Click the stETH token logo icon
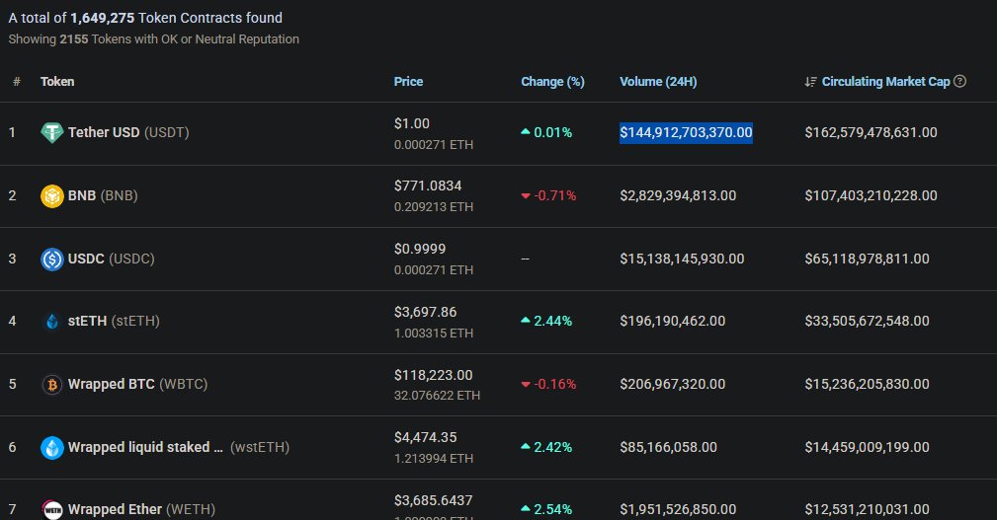The width and height of the screenshot is (997, 520). click(x=51, y=322)
